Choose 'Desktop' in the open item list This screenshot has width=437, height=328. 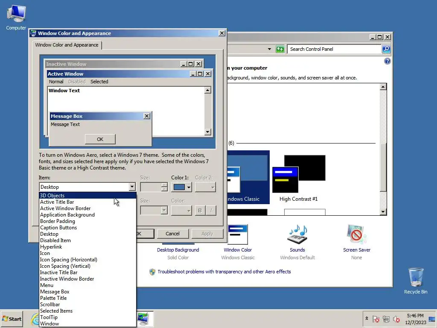[87, 234]
